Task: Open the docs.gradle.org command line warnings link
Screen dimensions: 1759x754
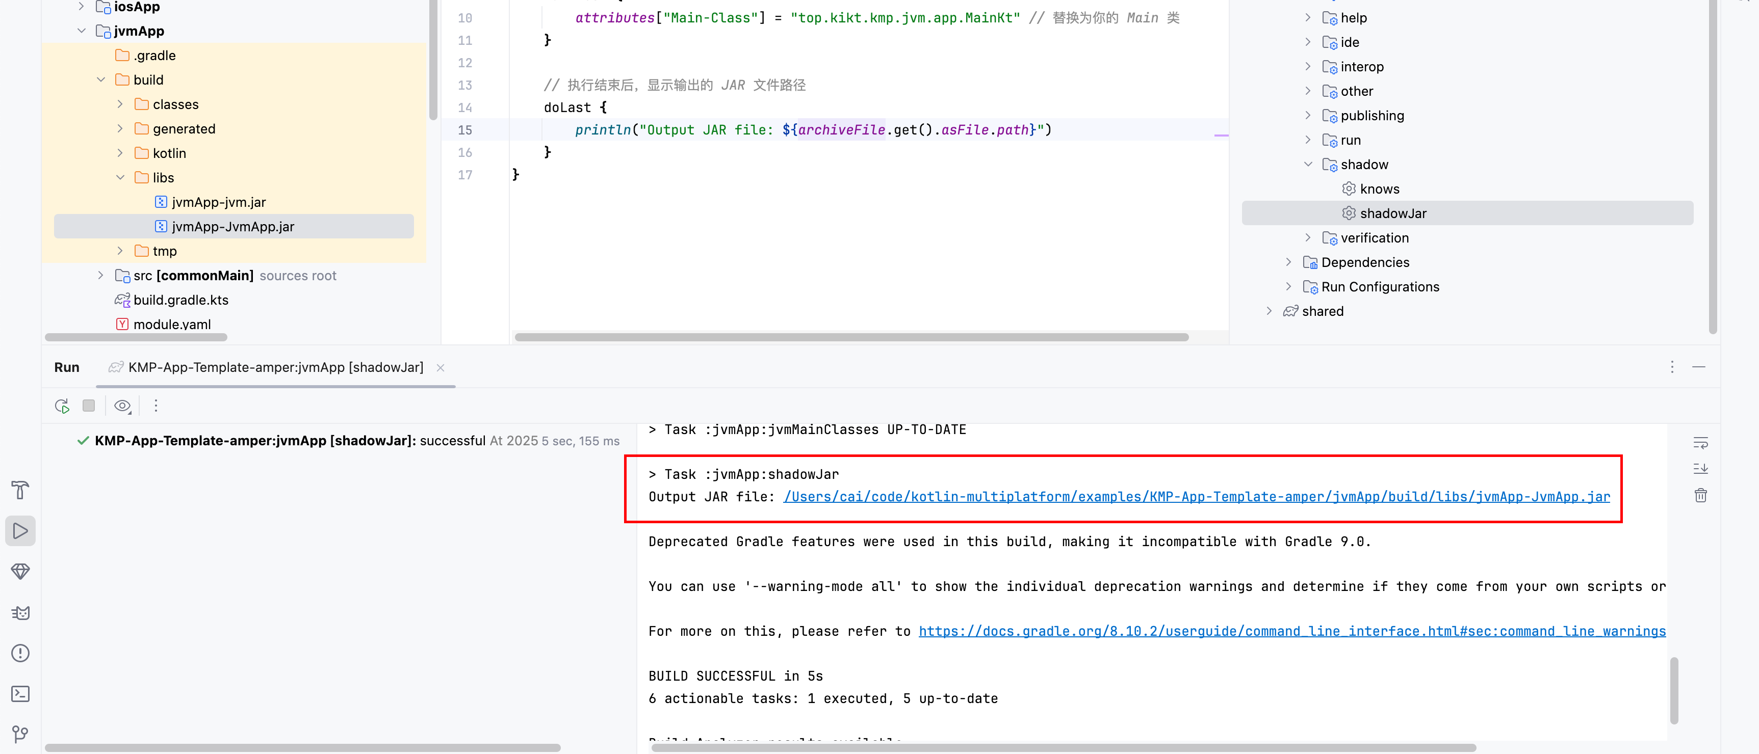Action: point(1292,631)
